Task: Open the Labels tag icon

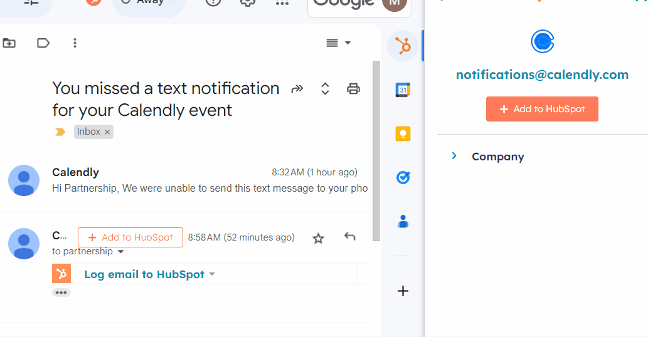Action: coord(43,43)
